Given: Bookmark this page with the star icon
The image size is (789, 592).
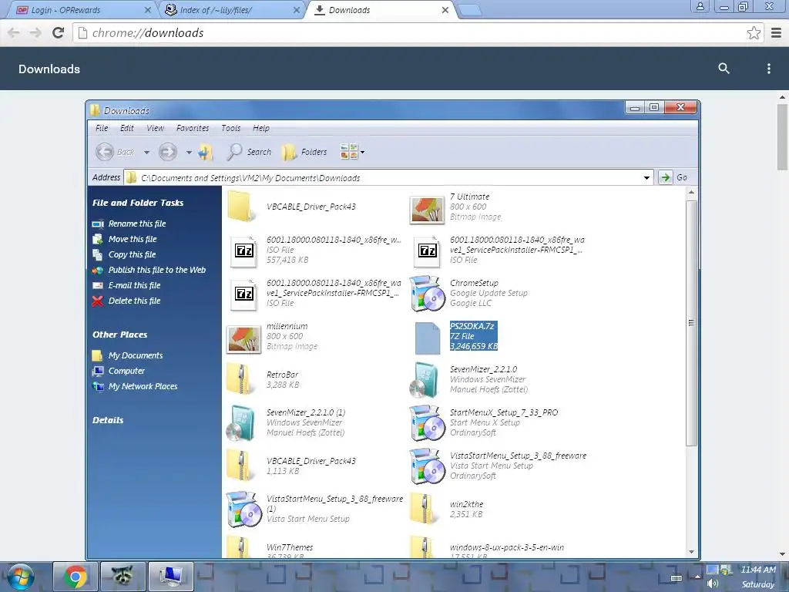Looking at the screenshot, I should [754, 32].
